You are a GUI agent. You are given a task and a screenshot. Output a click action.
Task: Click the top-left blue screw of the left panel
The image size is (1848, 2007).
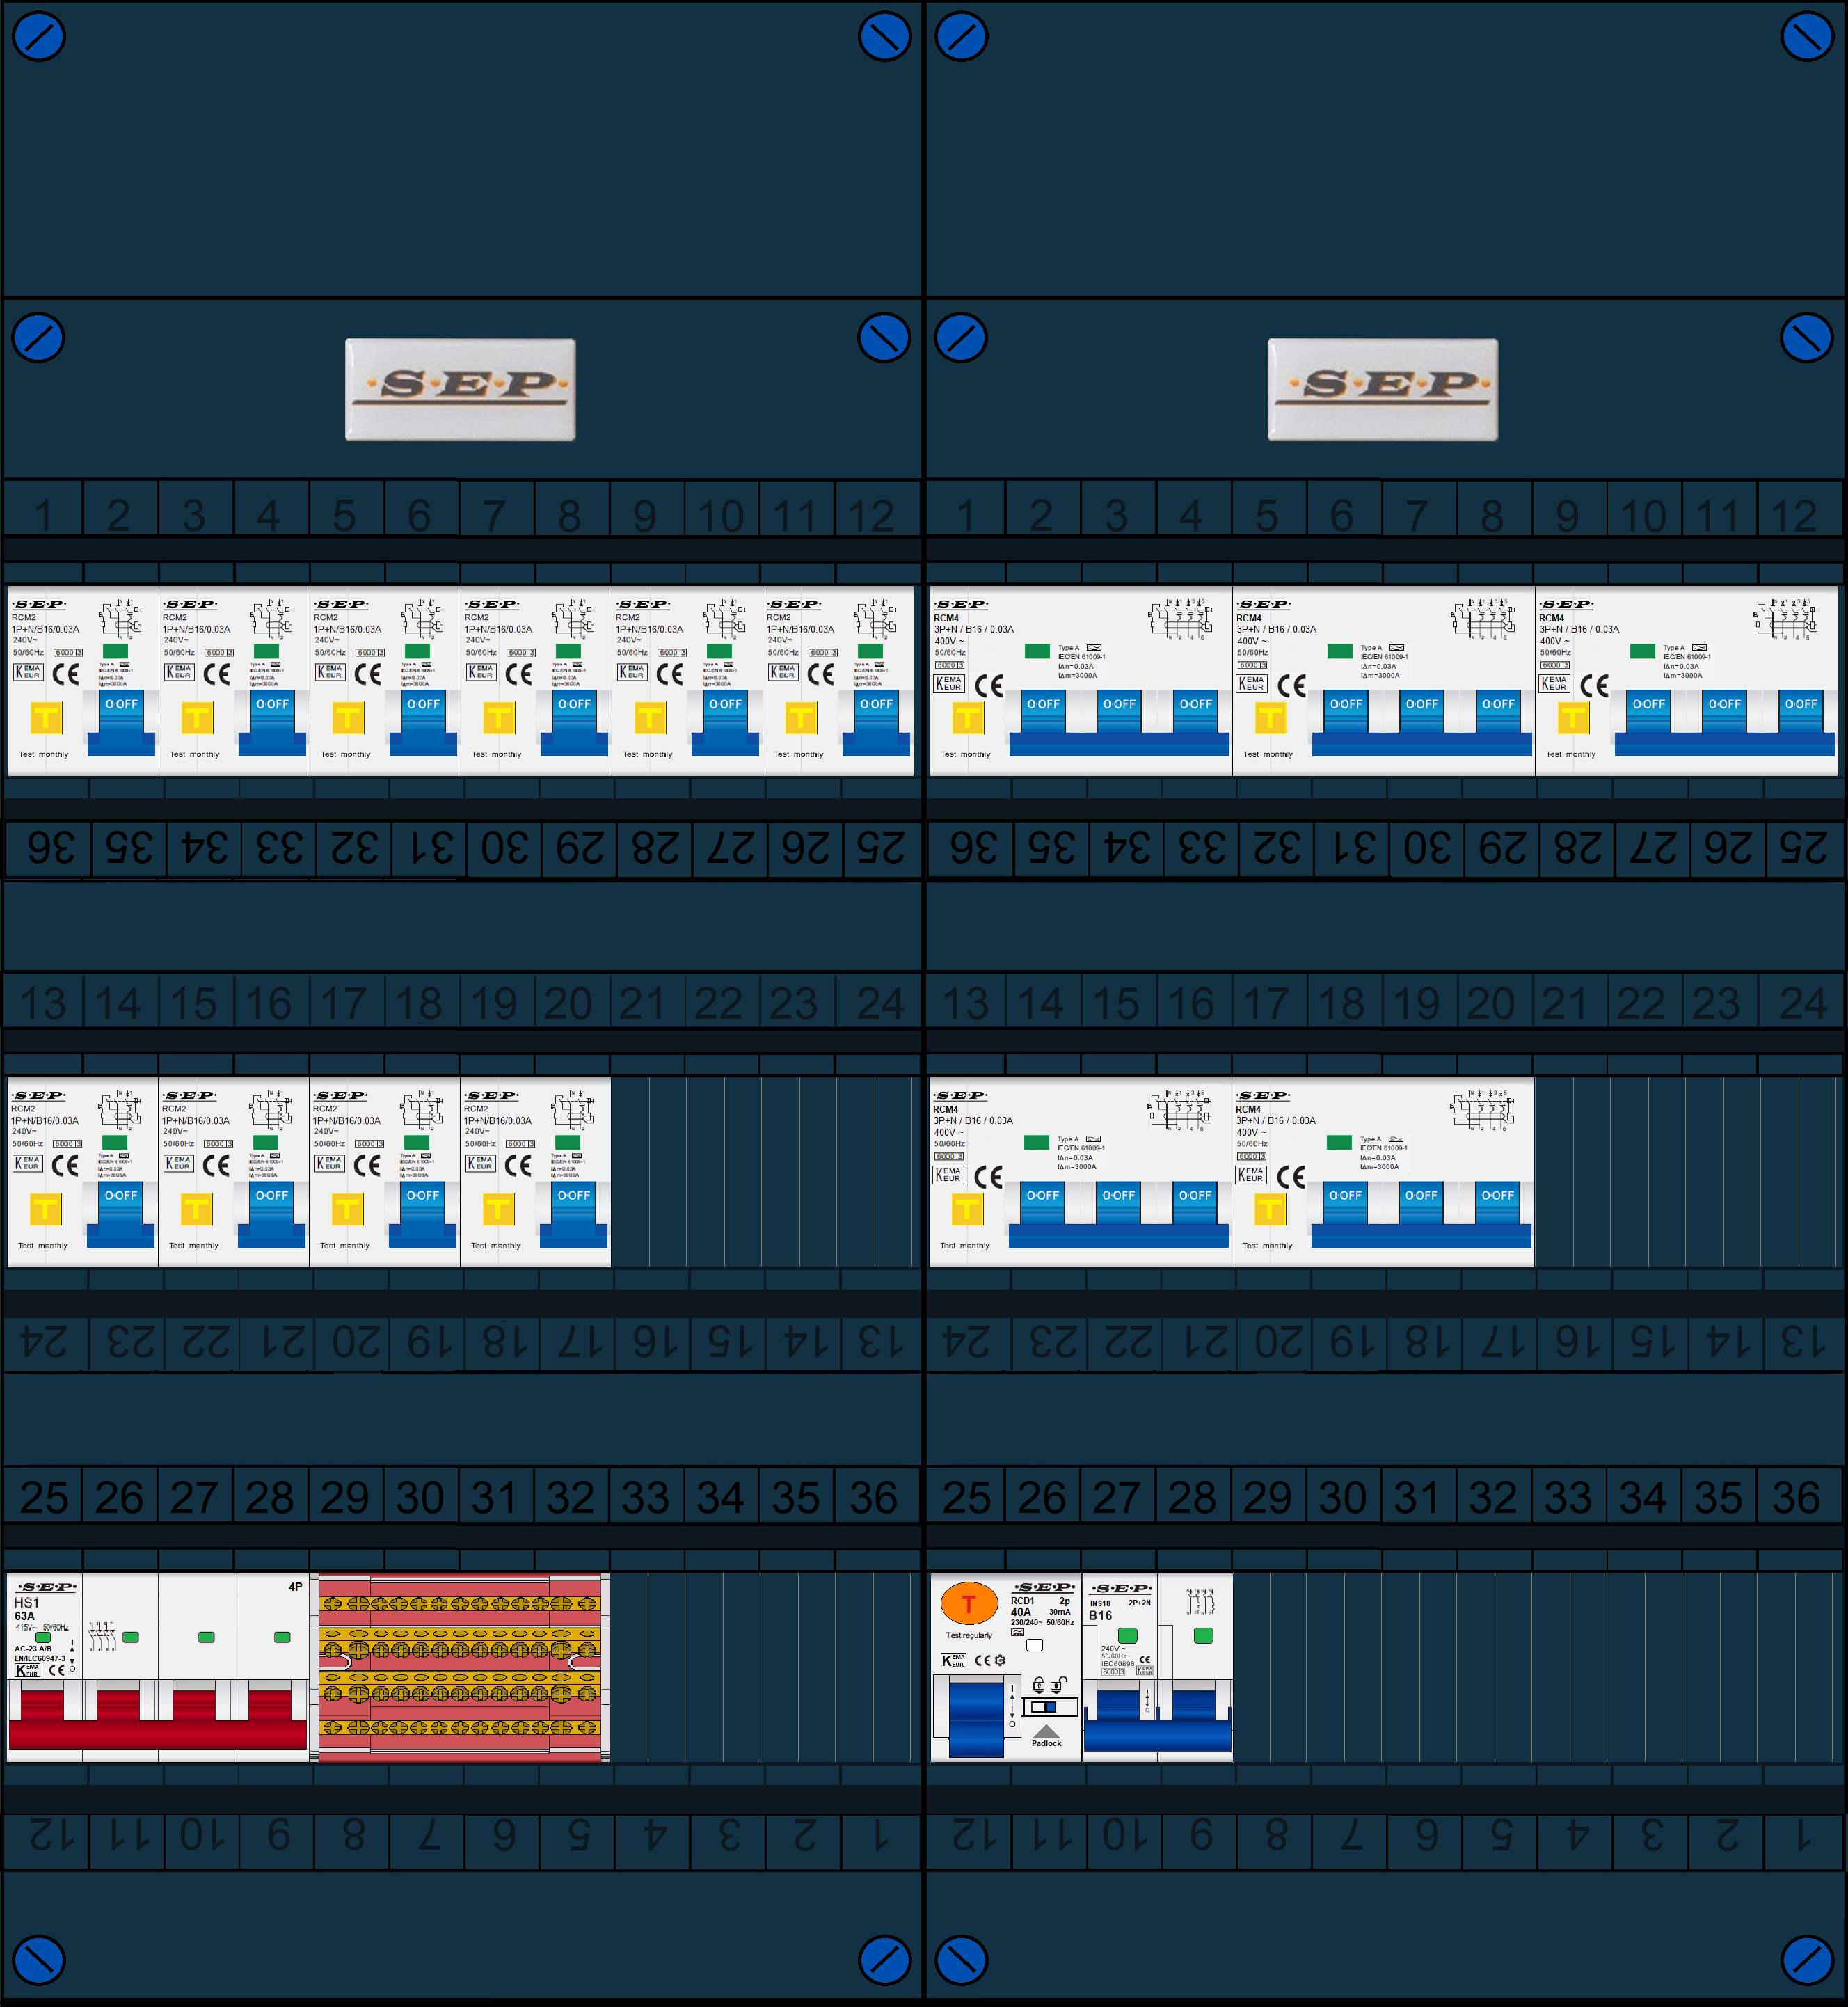click(39, 36)
